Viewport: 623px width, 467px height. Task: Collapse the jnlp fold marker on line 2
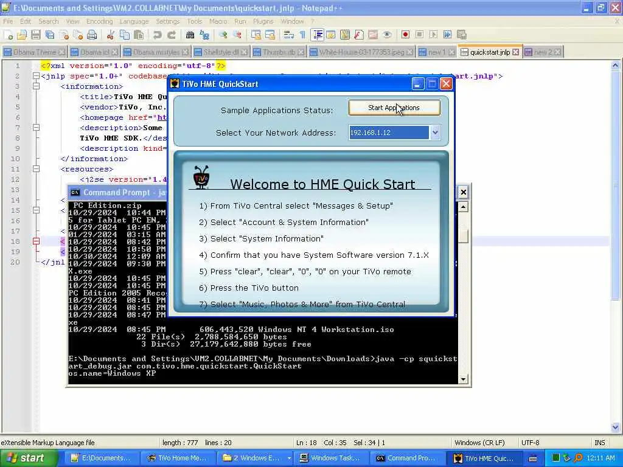tap(36, 76)
